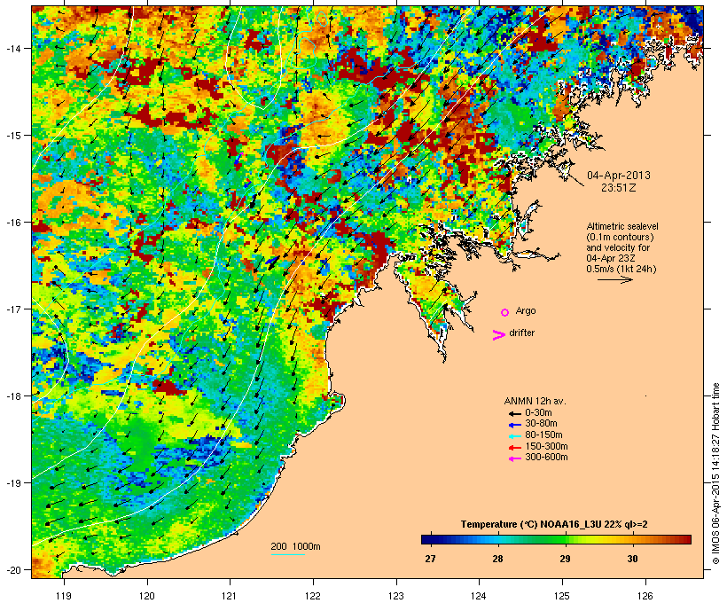Click the 0.5m/s velocity scale arrow
The width and height of the screenshot is (727, 603).
point(614,279)
